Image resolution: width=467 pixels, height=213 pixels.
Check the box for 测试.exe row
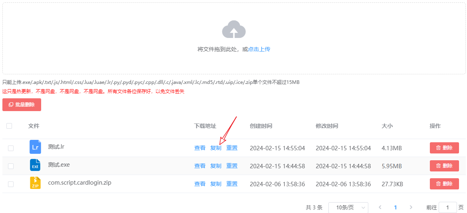(11, 166)
